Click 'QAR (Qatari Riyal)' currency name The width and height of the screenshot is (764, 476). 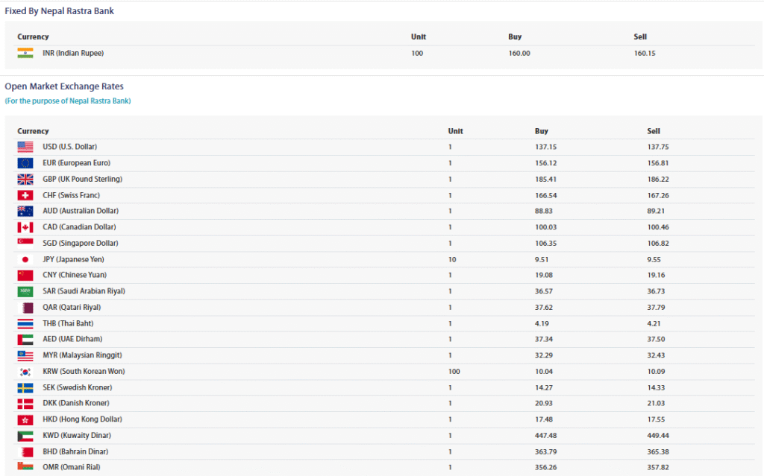72,307
